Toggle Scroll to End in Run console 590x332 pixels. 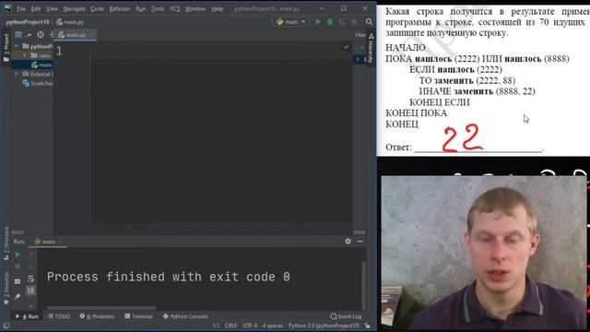[x=30, y=290]
